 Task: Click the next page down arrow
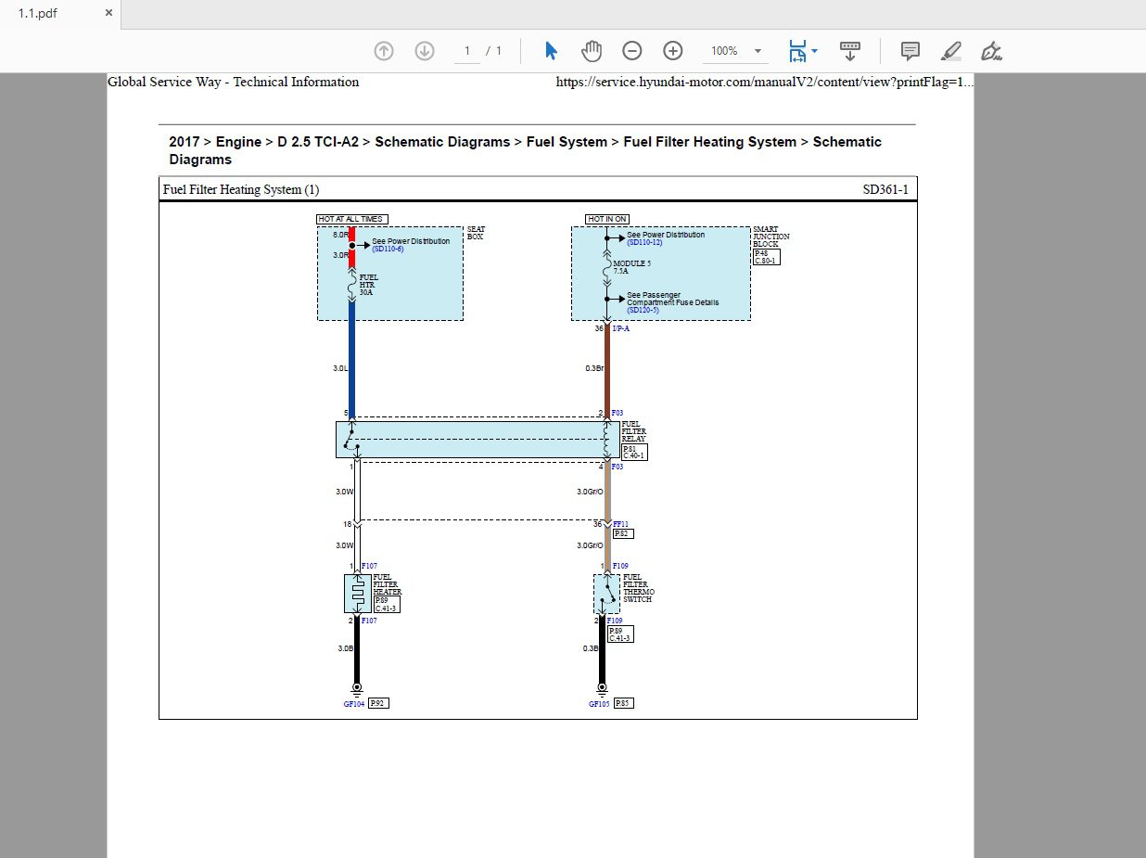(x=425, y=51)
